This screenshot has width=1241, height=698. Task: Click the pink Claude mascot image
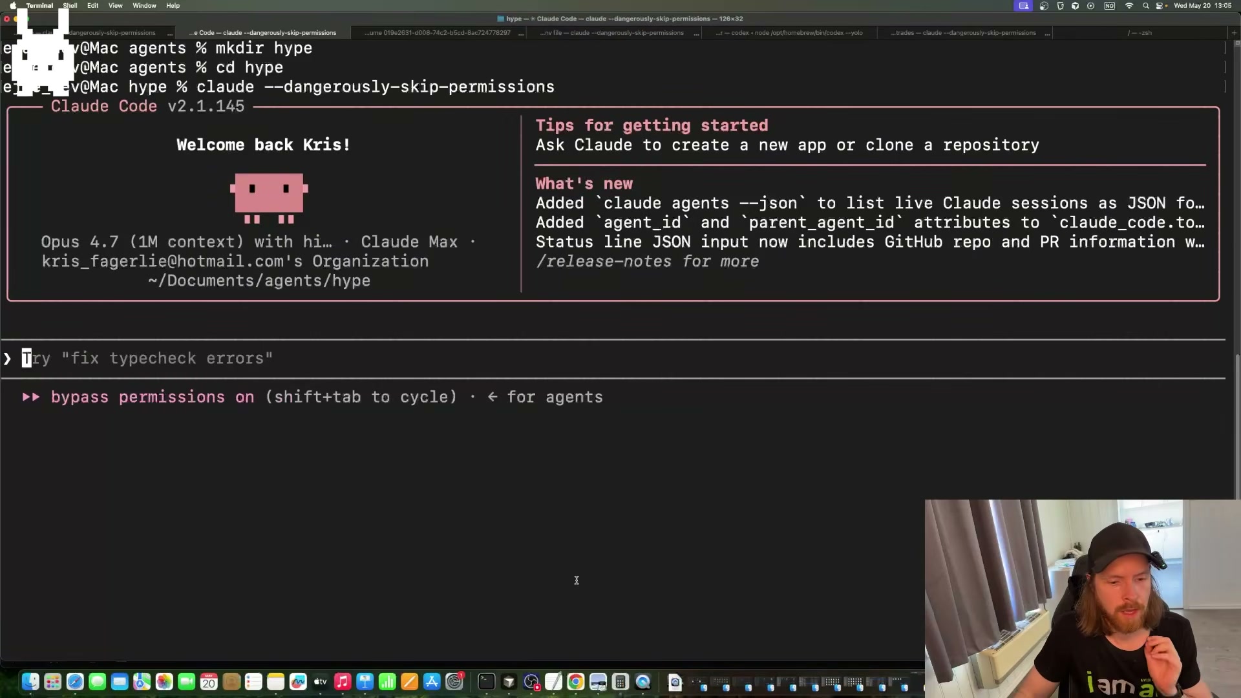(269, 198)
